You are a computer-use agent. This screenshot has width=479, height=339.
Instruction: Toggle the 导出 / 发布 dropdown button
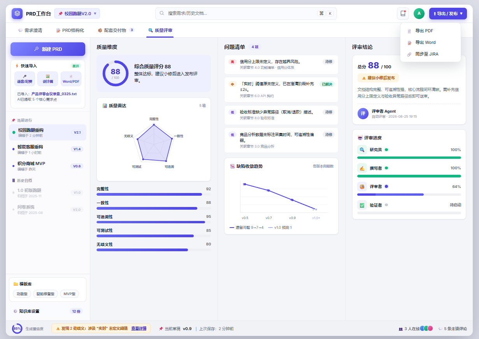448,14
